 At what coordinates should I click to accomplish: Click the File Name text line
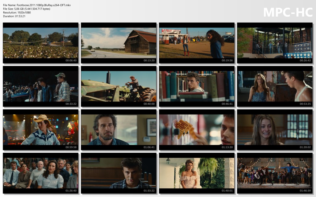click(37, 5)
